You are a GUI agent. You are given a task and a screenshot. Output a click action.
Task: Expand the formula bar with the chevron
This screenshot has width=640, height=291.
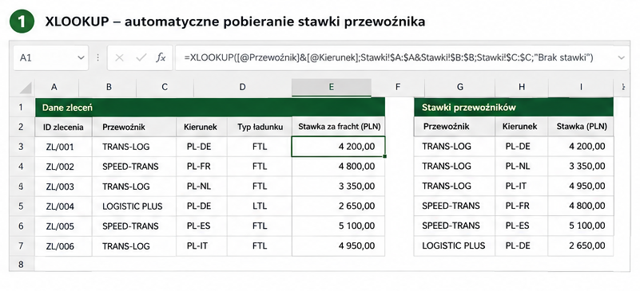pos(622,57)
